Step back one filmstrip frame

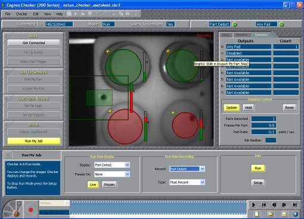point(274,205)
